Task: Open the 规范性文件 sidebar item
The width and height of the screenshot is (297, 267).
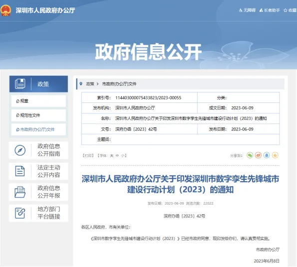Action: (38, 115)
